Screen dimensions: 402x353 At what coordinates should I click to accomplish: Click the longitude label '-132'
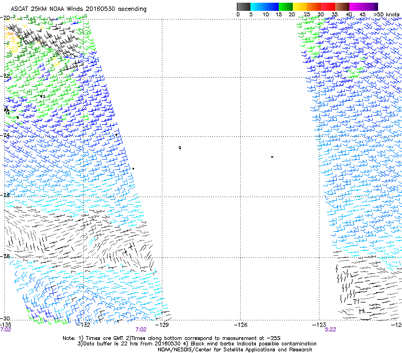[84, 325]
